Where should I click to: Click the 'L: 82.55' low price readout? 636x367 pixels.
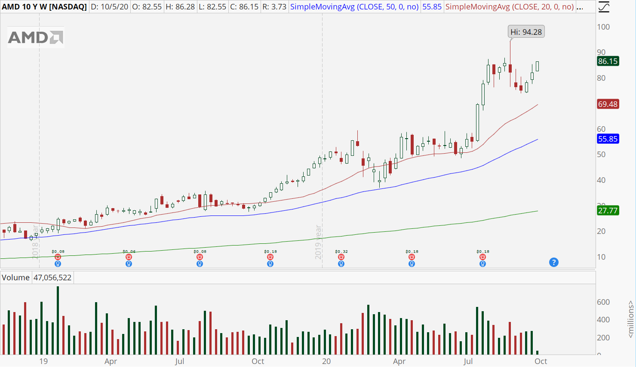click(x=212, y=7)
